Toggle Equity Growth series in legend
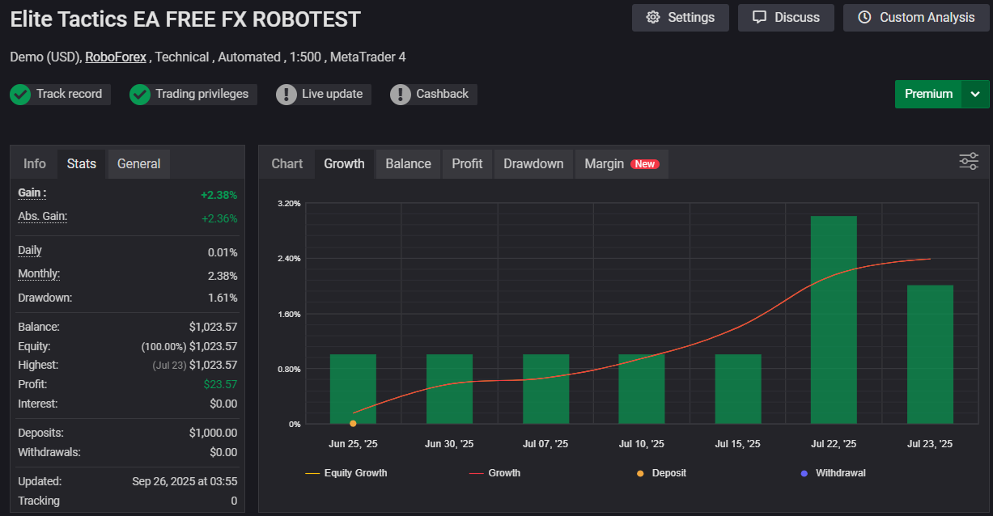This screenshot has width=993, height=516. click(x=346, y=473)
